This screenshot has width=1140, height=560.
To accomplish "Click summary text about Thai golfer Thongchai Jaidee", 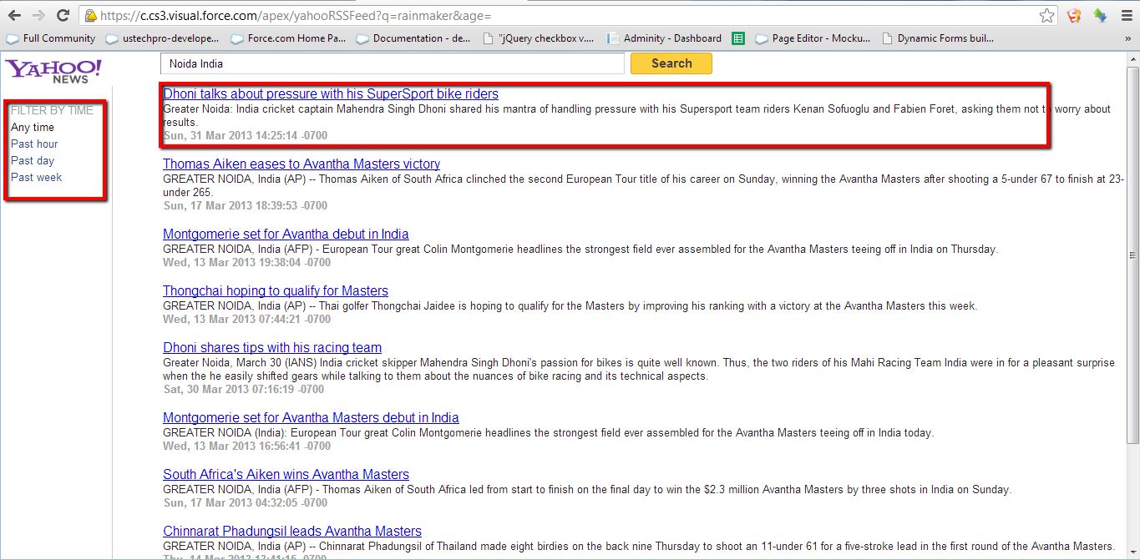I will coord(570,306).
